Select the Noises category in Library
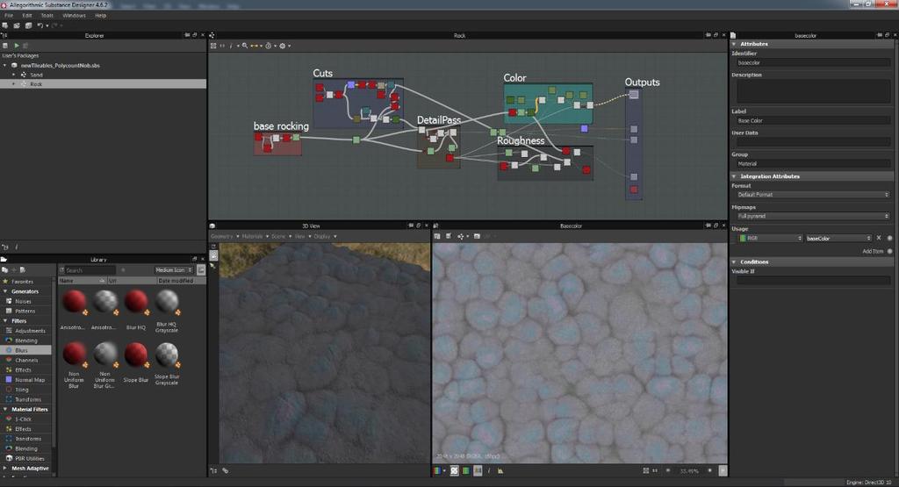The width and height of the screenshot is (899, 487). 24,301
